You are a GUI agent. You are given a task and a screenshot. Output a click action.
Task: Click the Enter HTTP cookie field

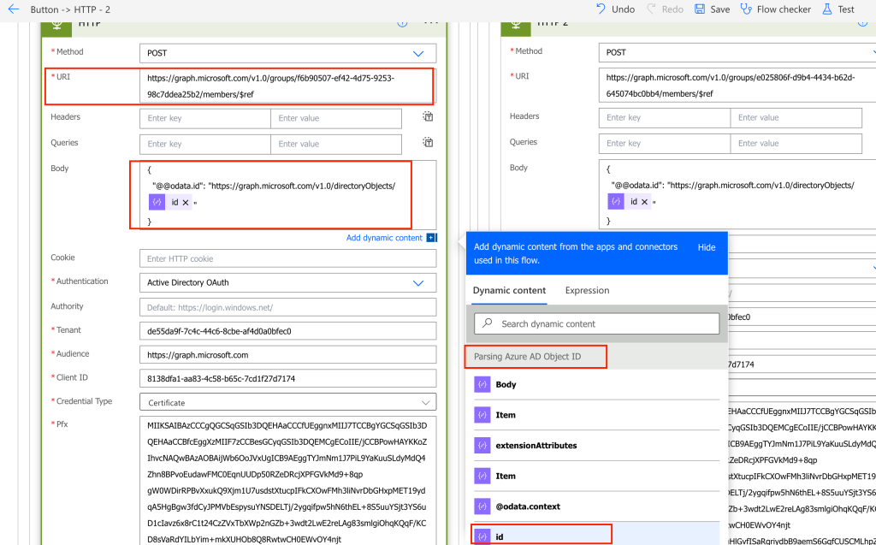tap(287, 258)
